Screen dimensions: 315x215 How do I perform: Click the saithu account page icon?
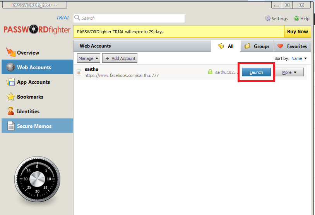click(79, 72)
